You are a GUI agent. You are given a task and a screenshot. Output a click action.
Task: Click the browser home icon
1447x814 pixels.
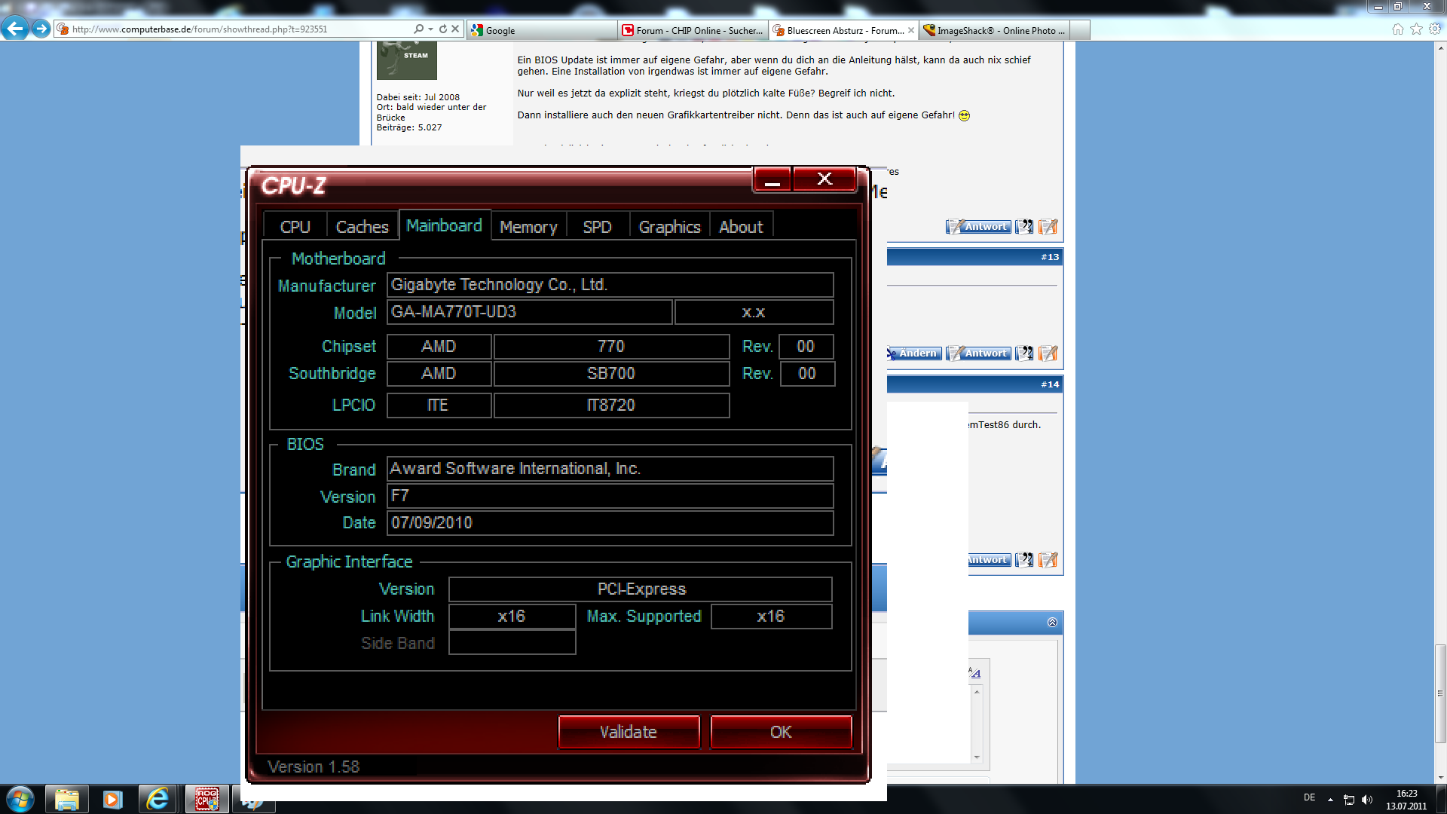click(1397, 29)
